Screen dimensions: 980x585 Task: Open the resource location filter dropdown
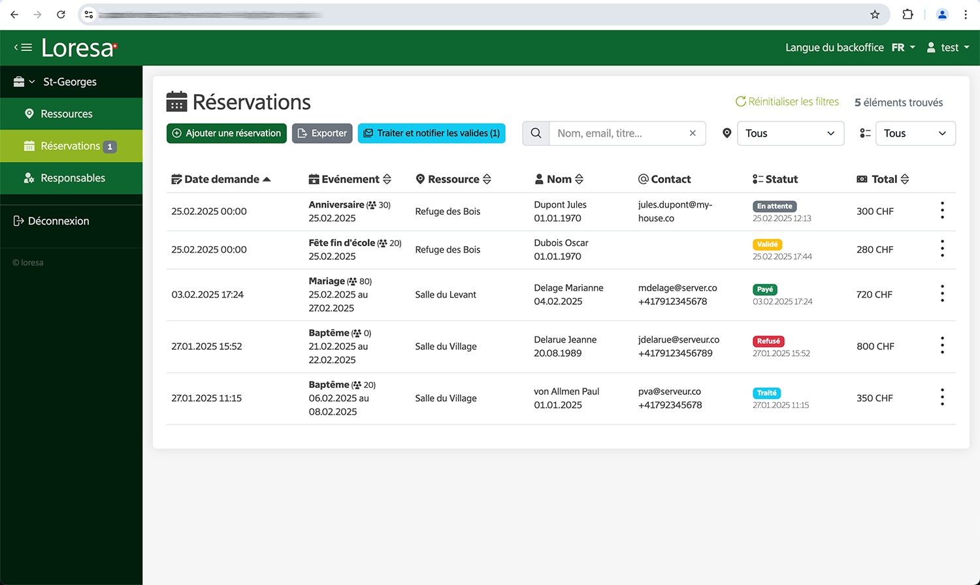coord(790,133)
